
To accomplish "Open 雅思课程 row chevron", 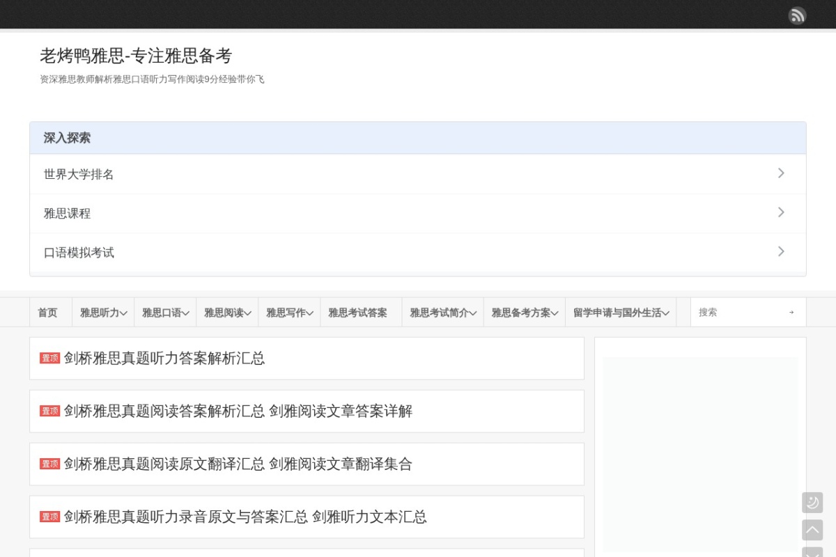I will [781, 212].
